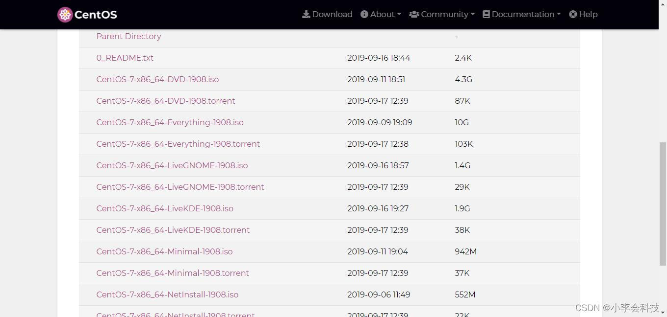Download CentOS-7-x86_64-LiveGNOME-1908.iso
The height and width of the screenshot is (317, 667).
click(172, 165)
